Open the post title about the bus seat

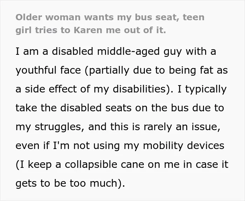(x=110, y=24)
